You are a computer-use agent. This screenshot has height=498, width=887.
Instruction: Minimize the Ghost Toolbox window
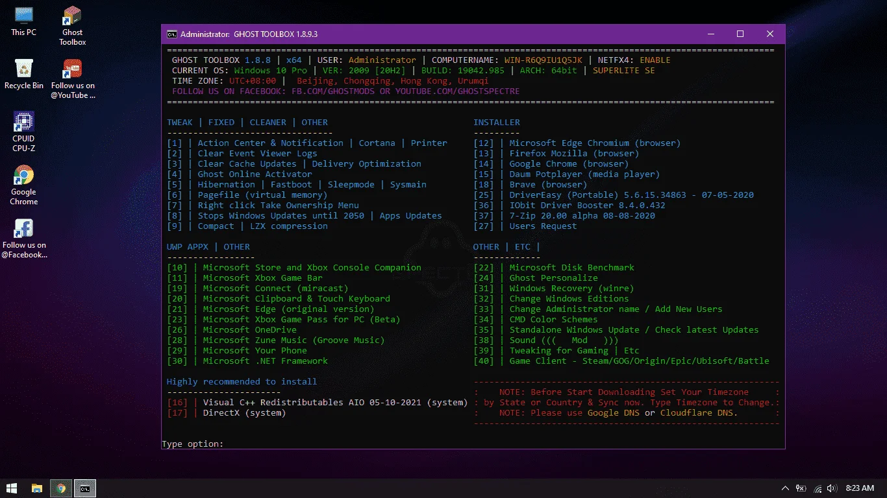(x=710, y=34)
